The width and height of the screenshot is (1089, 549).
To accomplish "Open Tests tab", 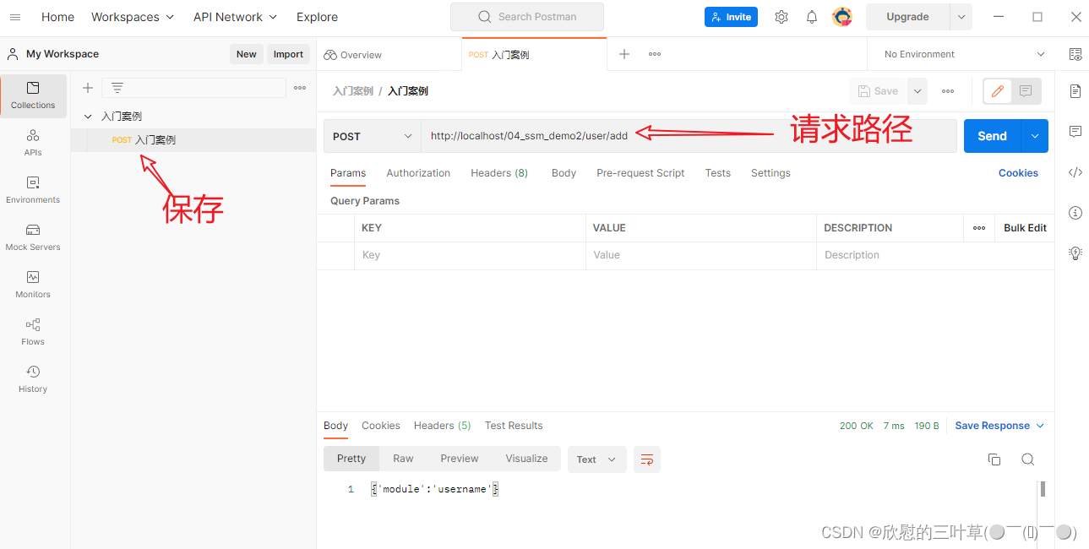I will pyautogui.click(x=718, y=173).
